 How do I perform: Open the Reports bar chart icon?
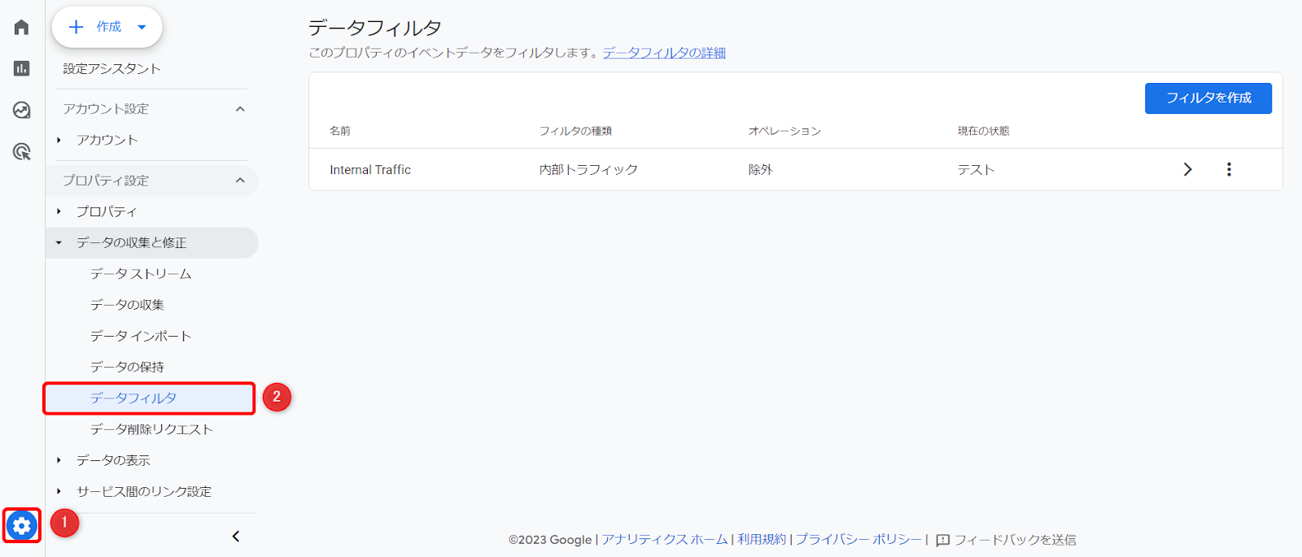click(22, 68)
